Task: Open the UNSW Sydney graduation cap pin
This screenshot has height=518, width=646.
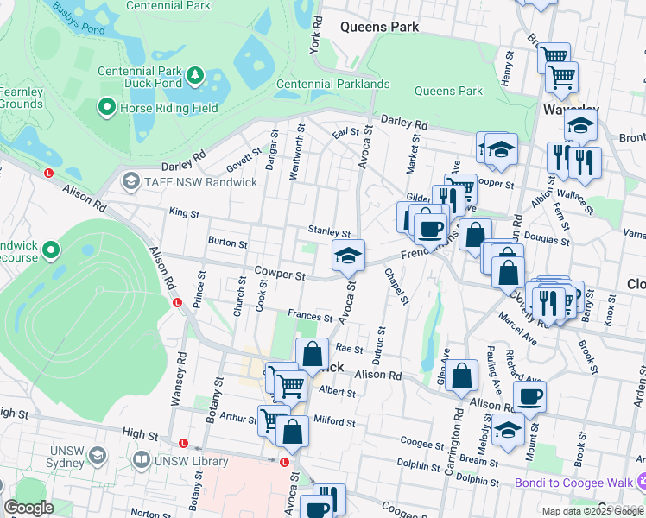Action: click(98, 456)
